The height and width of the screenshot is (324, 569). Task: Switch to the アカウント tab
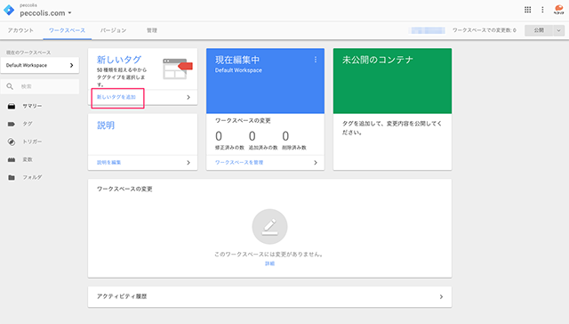20,30
